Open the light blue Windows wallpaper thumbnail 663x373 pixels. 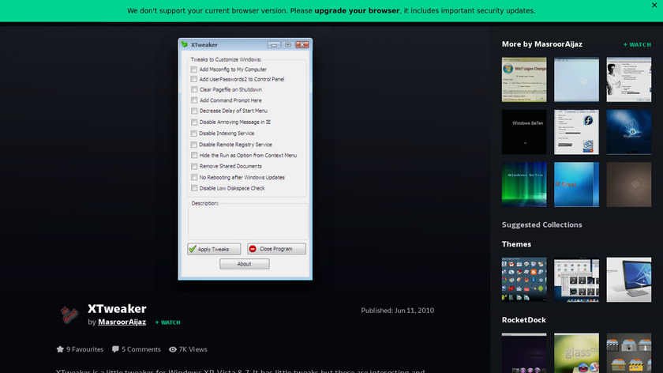coord(576,80)
